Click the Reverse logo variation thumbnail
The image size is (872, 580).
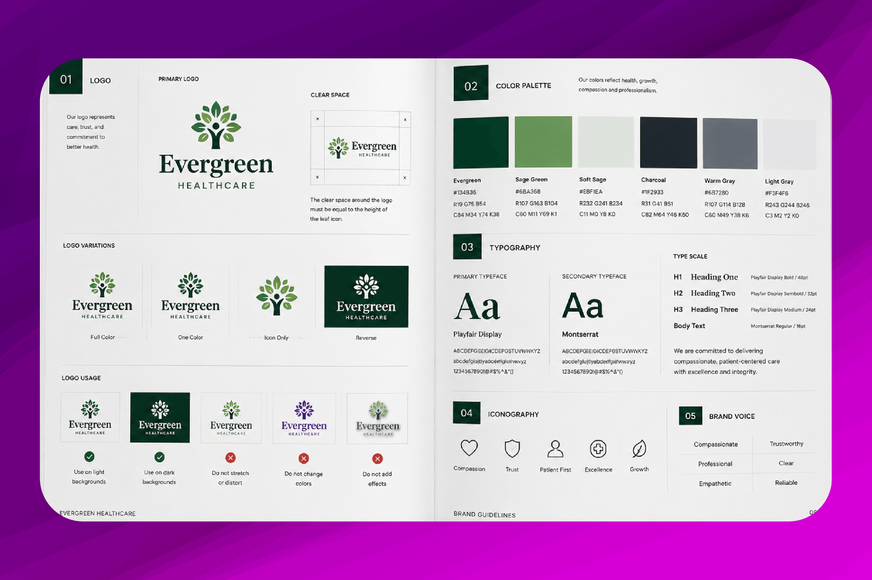tap(366, 297)
